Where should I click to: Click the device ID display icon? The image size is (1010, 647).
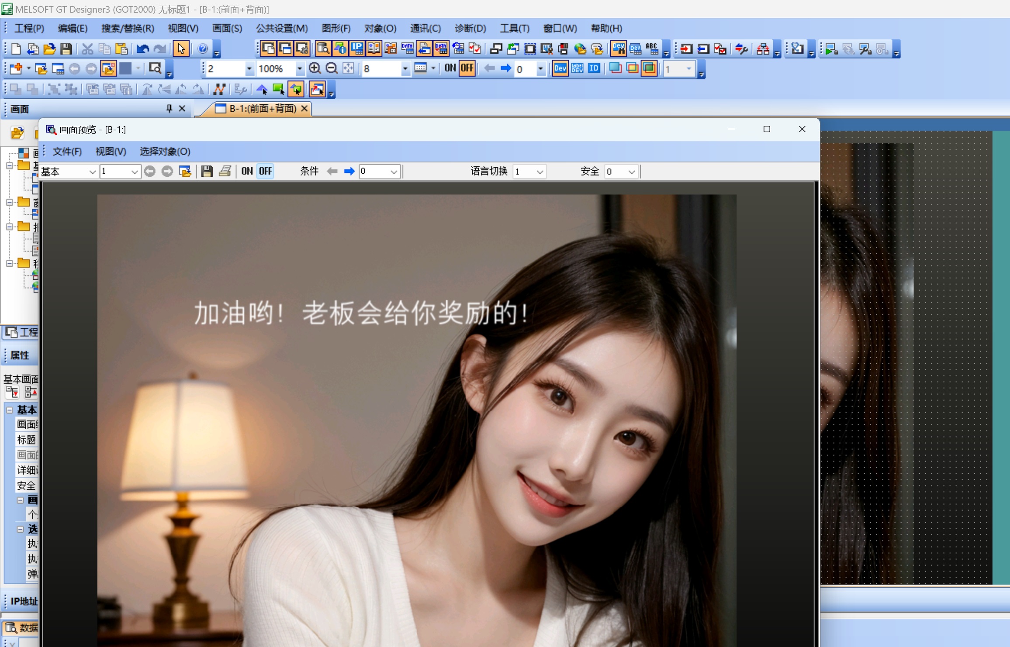594,69
